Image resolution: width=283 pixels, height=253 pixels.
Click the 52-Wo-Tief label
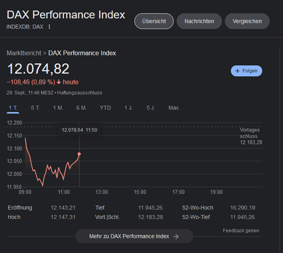(x=196, y=217)
